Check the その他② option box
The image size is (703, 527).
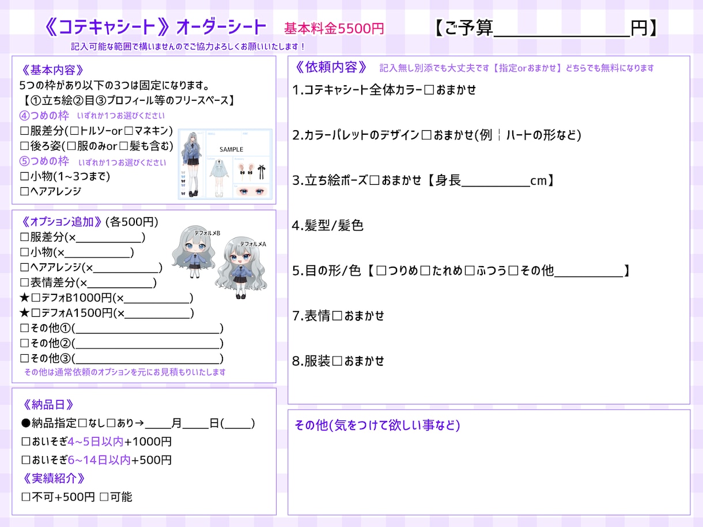pos(25,343)
